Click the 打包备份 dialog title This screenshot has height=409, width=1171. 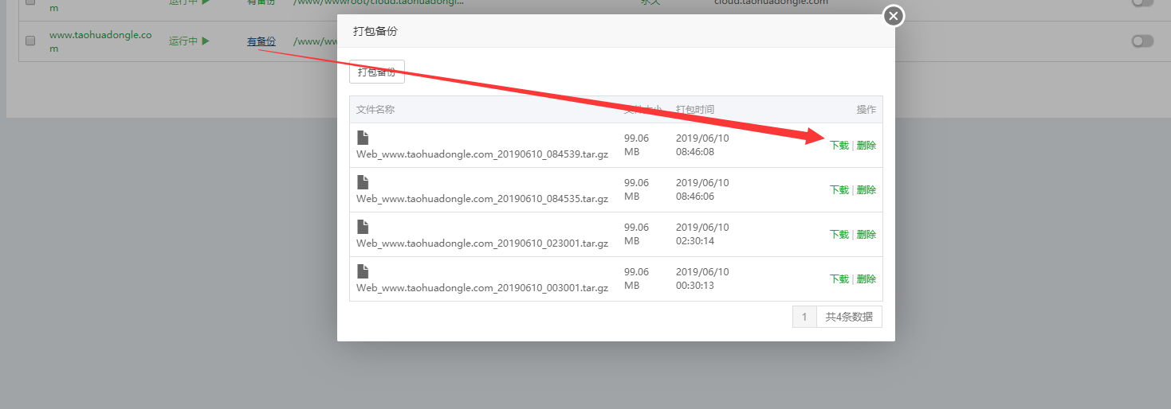pos(375,31)
